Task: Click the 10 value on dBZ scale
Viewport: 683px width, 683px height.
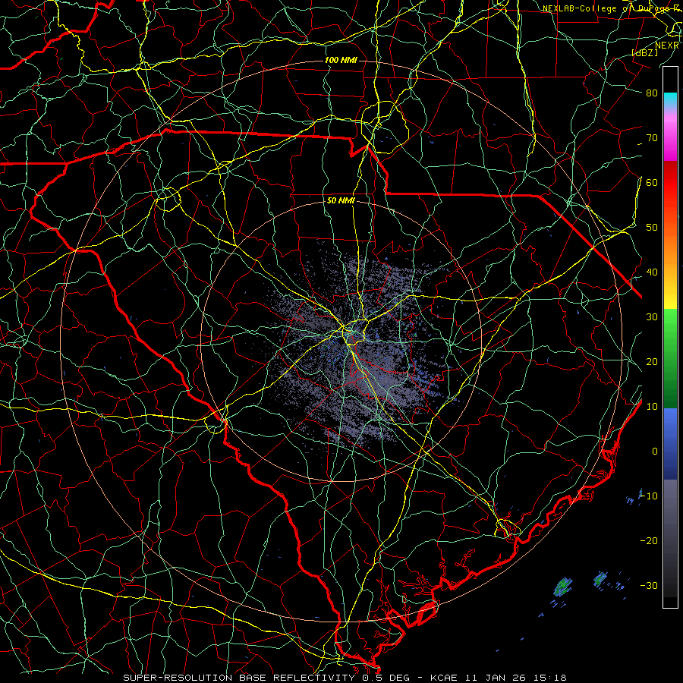Action: (652, 407)
